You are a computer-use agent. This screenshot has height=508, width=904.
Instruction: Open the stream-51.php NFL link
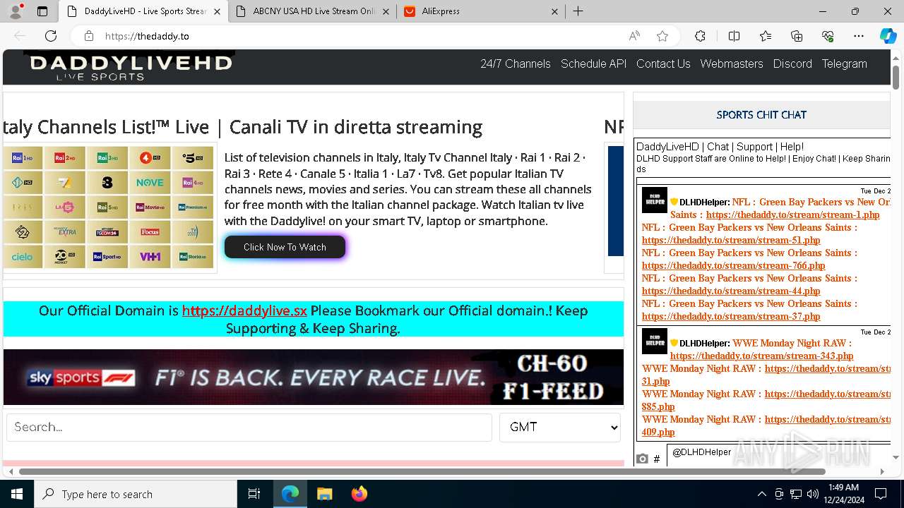(x=731, y=240)
